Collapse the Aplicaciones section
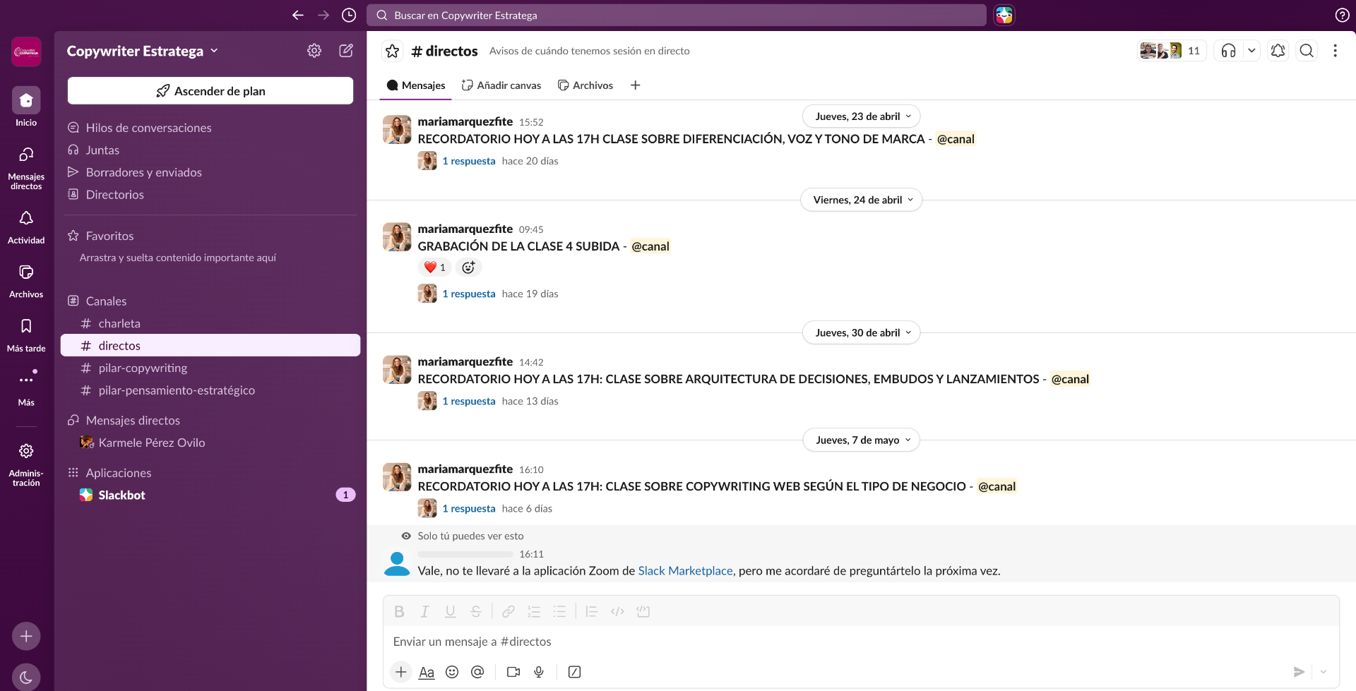Image resolution: width=1356 pixels, height=691 pixels. pyautogui.click(x=118, y=473)
